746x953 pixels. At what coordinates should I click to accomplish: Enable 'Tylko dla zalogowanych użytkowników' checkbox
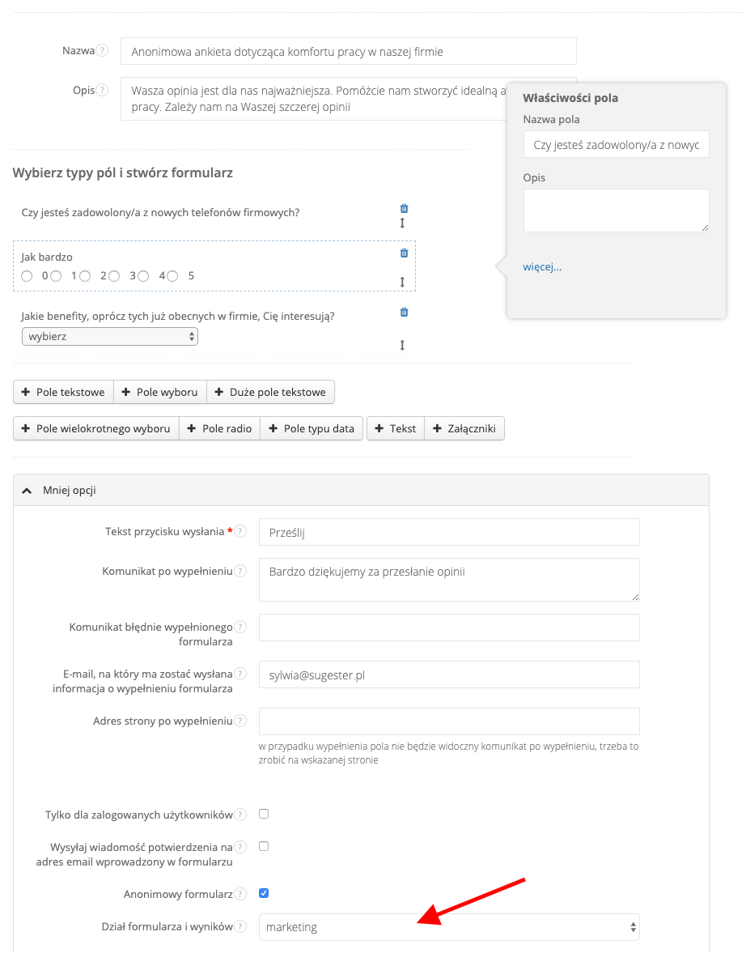coord(264,814)
